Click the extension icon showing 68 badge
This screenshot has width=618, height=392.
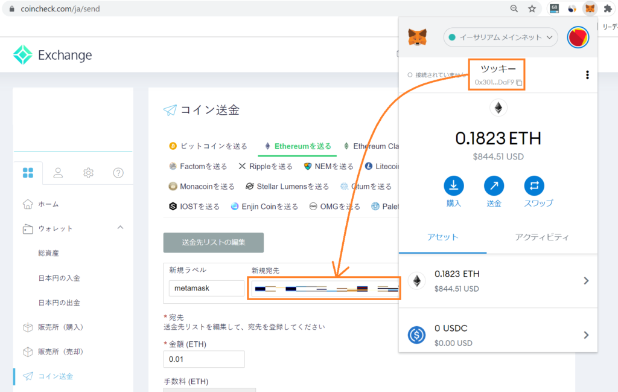pyautogui.click(x=554, y=8)
